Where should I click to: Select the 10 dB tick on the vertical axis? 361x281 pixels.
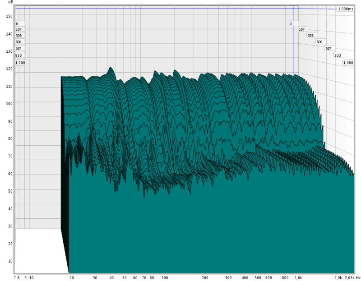10,262
